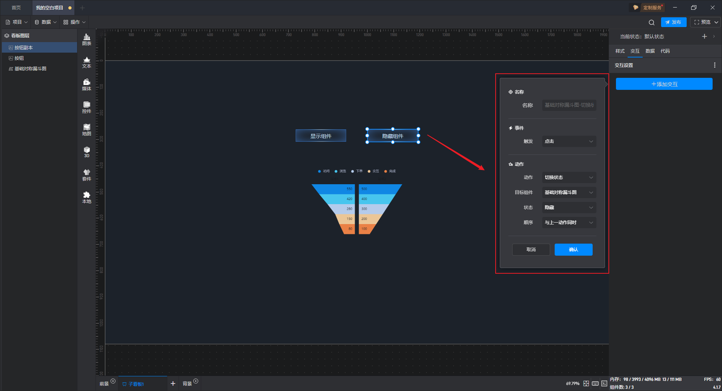Screen dimensions: 722x391
Task: Expand the 目标组件 target component dropdown
Action: 569,192
